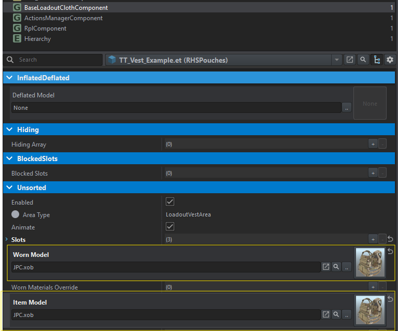The width and height of the screenshot is (398, 331).
Task: Reset the Item Model to default
Action: pos(391,299)
